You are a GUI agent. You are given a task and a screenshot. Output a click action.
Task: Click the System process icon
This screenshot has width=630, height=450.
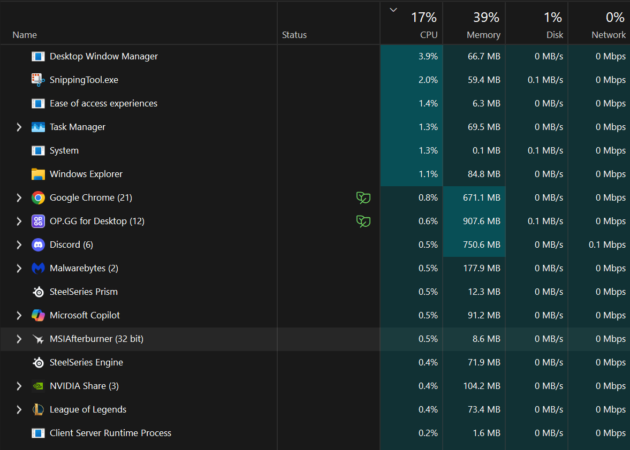coord(38,151)
